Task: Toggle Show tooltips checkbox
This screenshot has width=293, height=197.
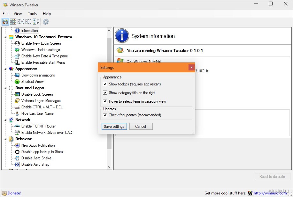Action: (x=105, y=84)
